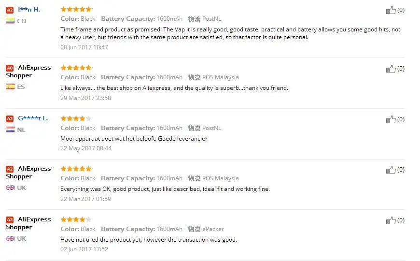Click thumbs-up on the Spain shopper's review
The image size is (420, 261).
pyautogui.click(x=391, y=69)
